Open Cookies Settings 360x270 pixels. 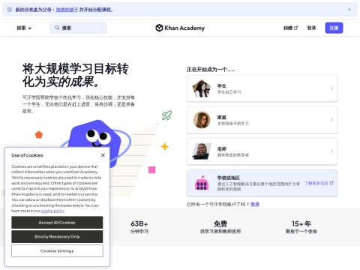click(57, 250)
